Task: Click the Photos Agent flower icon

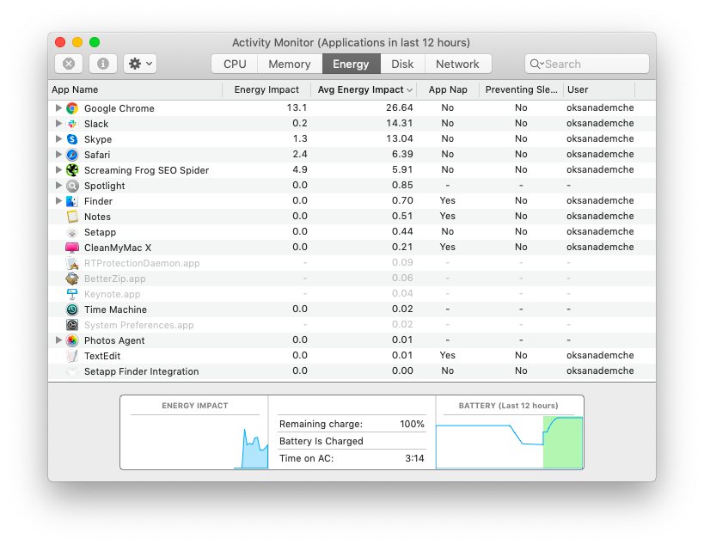Action: tap(72, 340)
